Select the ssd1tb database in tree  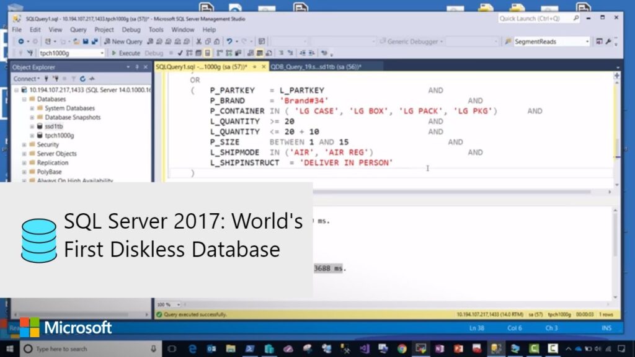[54, 126]
